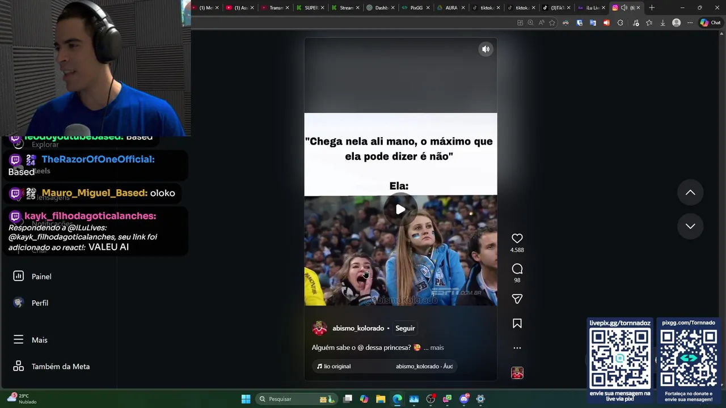The height and width of the screenshot is (408, 726).
Task: Add this page to favorites star
Action: pos(552,23)
